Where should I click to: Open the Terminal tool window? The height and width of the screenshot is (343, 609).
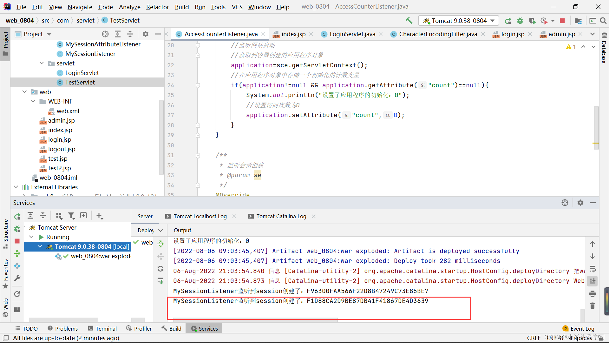(102, 328)
